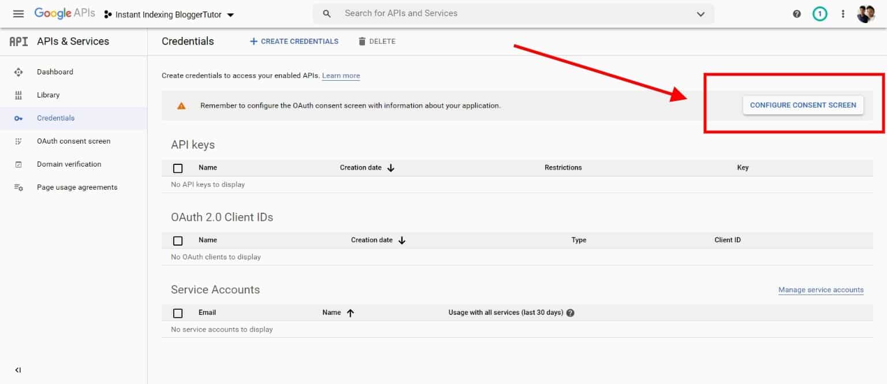887x384 pixels.
Task: Open OAuth consent screen in sidebar
Action: click(x=74, y=141)
